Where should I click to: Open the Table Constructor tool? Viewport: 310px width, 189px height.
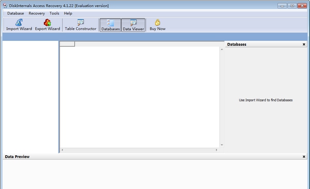[x=80, y=25]
